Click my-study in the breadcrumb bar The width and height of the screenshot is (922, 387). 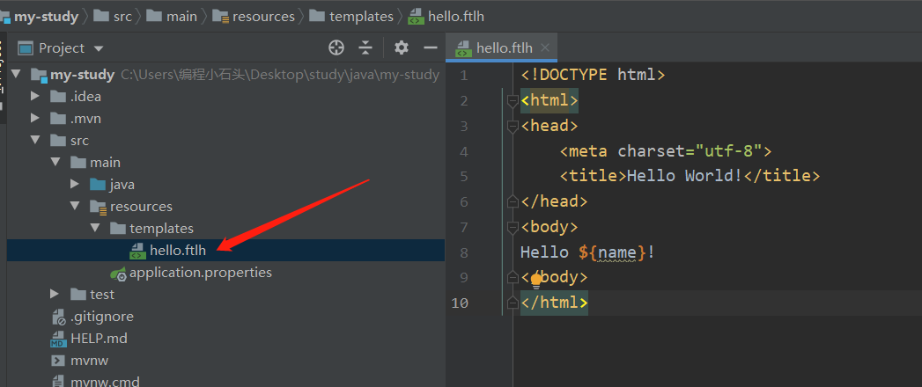pos(46,17)
